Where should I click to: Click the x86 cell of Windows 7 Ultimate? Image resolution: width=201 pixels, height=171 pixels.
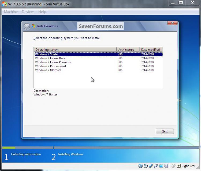(120, 70)
